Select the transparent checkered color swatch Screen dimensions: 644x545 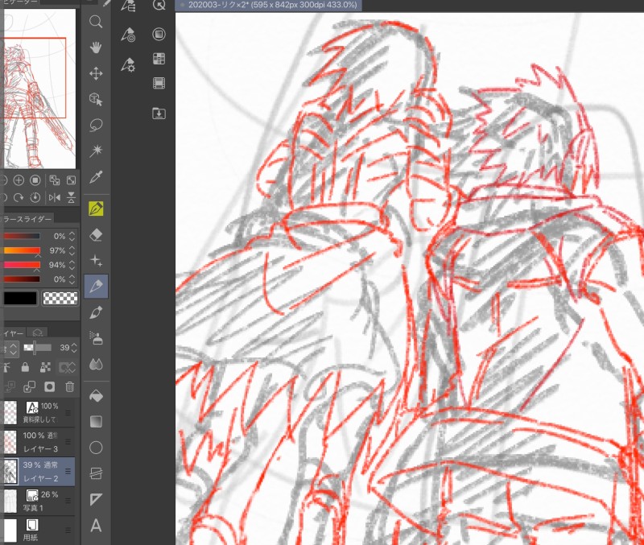tap(60, 298)
